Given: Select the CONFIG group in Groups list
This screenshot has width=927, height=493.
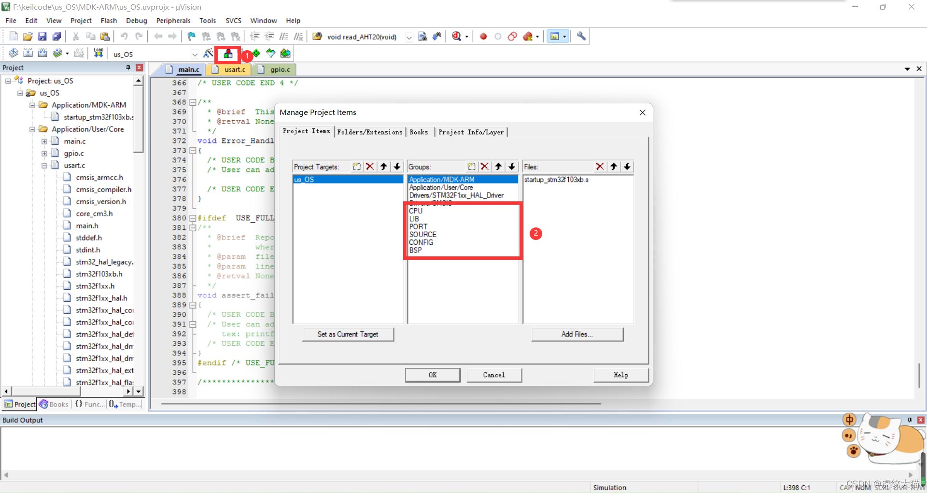Looking at the screenshot, I should (x=421, y=242).
